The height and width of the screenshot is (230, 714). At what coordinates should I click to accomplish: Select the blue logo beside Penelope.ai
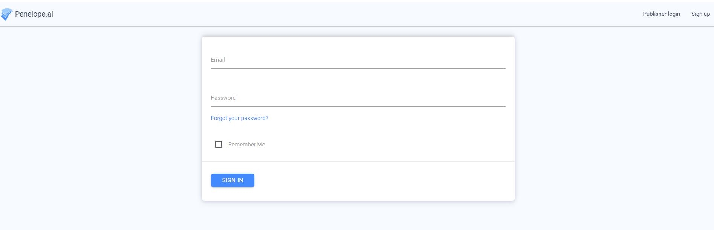point(7,14)
